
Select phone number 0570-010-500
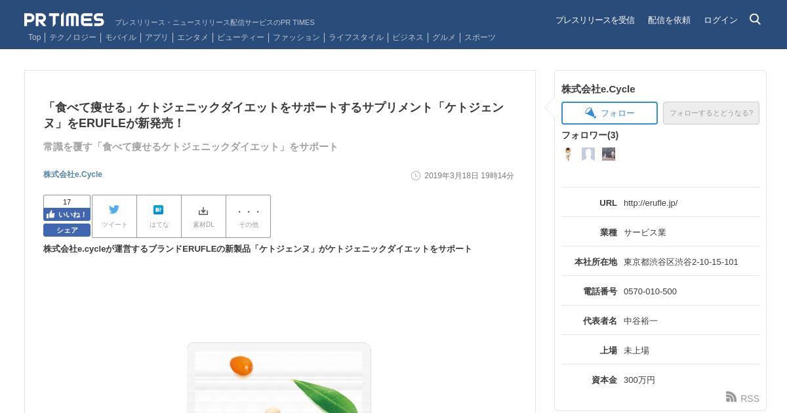[650, 292]
